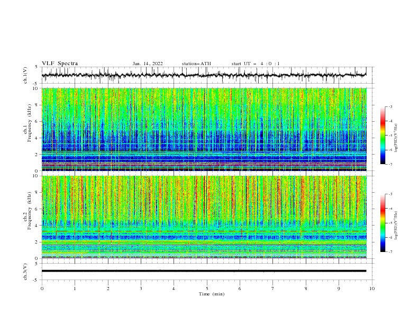Click the ch.1 spectrogram panel
Image resolution: width=419 pixels, height=324 pixels.
coord(204,129)
